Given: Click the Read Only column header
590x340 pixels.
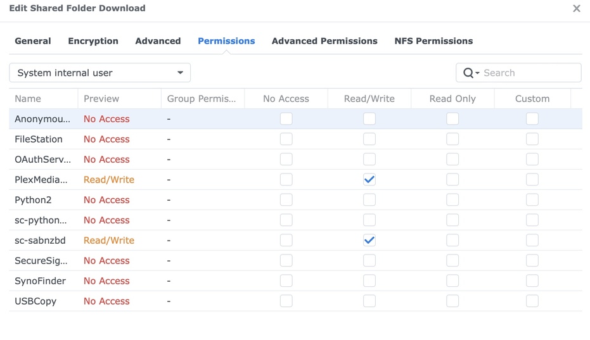Looking at the screenshot, I should (452, 99).
